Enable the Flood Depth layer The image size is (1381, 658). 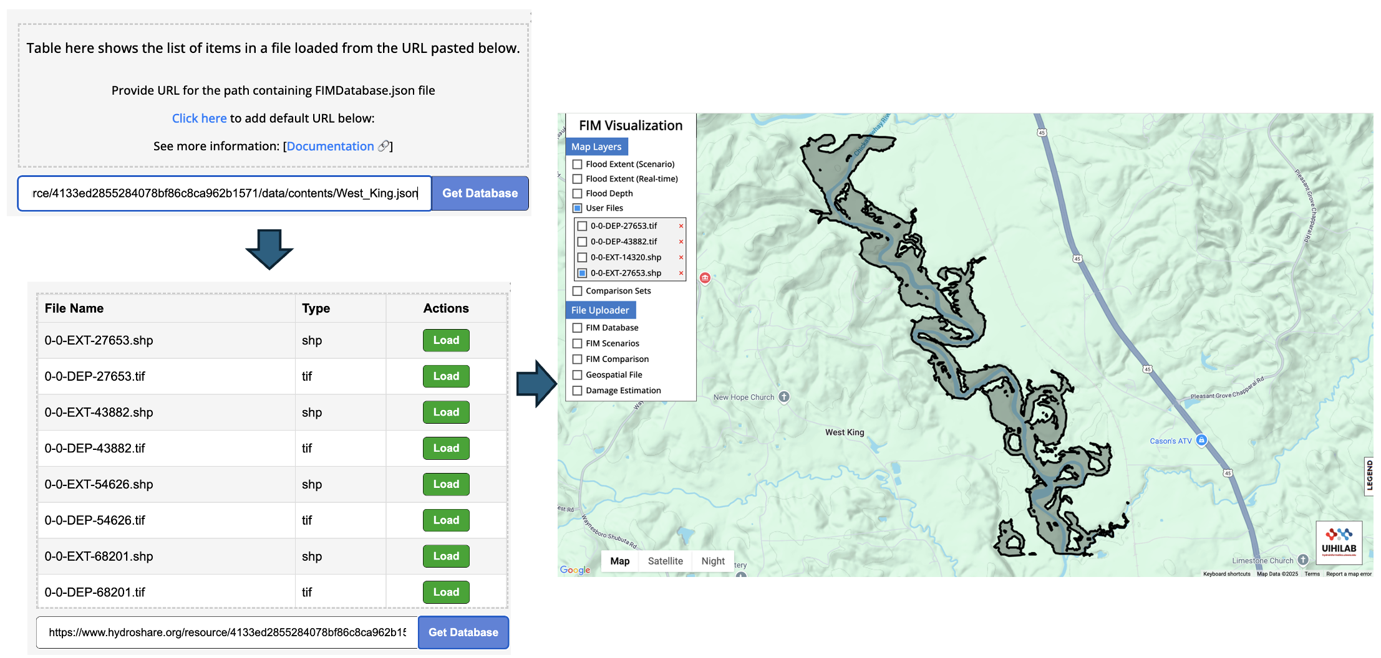click(x=576, y=193)
